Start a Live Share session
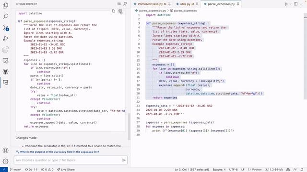 [66, 170]
